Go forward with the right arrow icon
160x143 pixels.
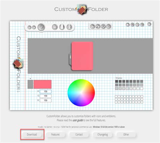coord(34,27)
